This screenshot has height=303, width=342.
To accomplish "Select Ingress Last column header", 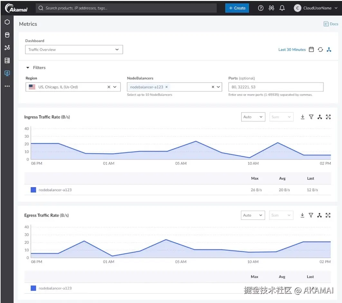I will 310,178.
